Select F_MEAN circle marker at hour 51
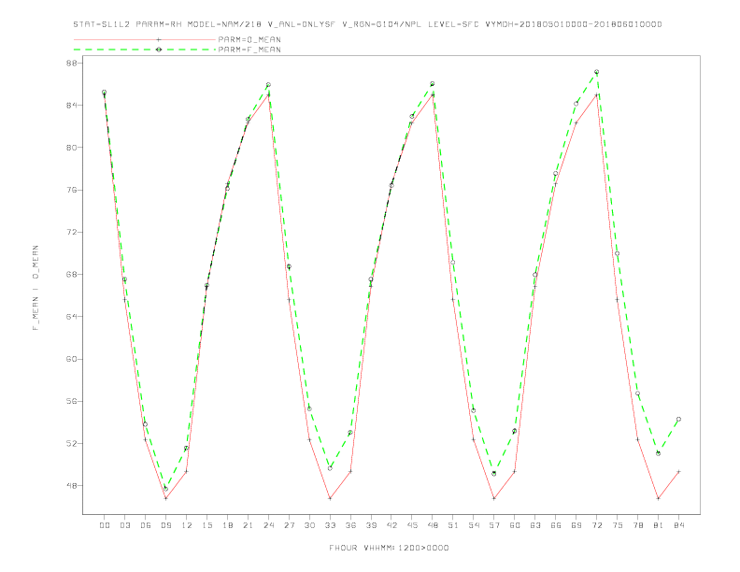The height and width of the screenshot is (572, 740). [x=452, y=263]
